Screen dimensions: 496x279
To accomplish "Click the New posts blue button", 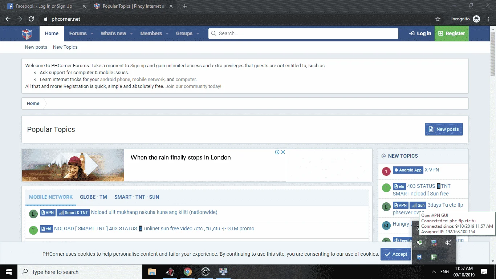I will [x=444, y=129].
